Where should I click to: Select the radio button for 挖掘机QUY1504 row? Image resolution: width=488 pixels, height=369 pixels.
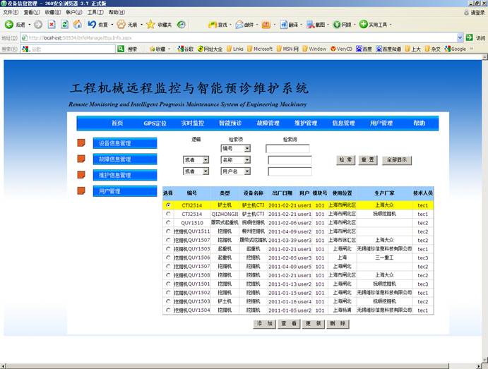168,310
